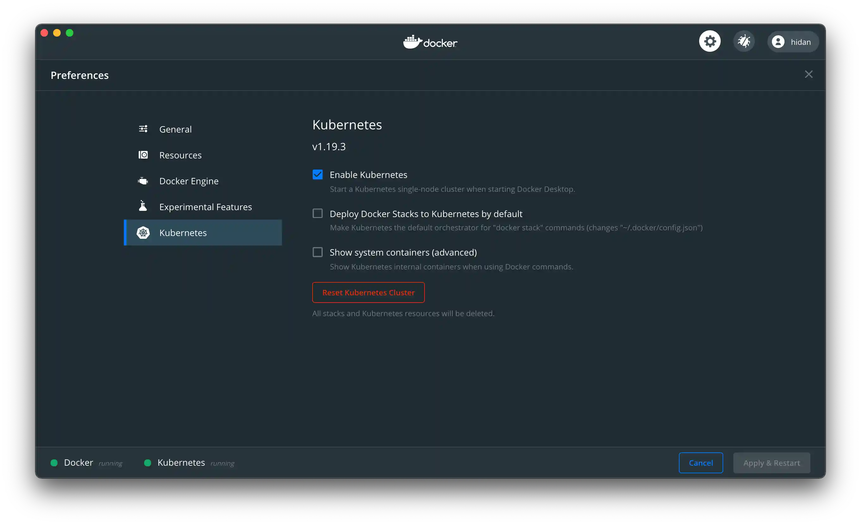
Task: Click the Cancel button
Action: (x=701, y=463)
